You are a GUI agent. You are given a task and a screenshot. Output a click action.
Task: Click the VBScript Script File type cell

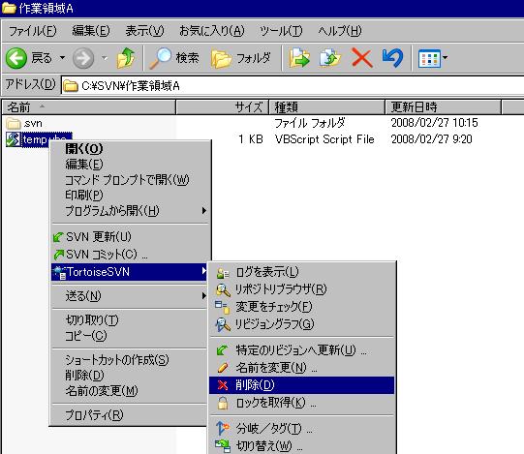[x=324, y=139]
